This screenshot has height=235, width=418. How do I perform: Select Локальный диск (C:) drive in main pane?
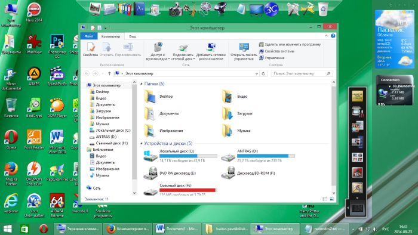[x=180, y=156]
